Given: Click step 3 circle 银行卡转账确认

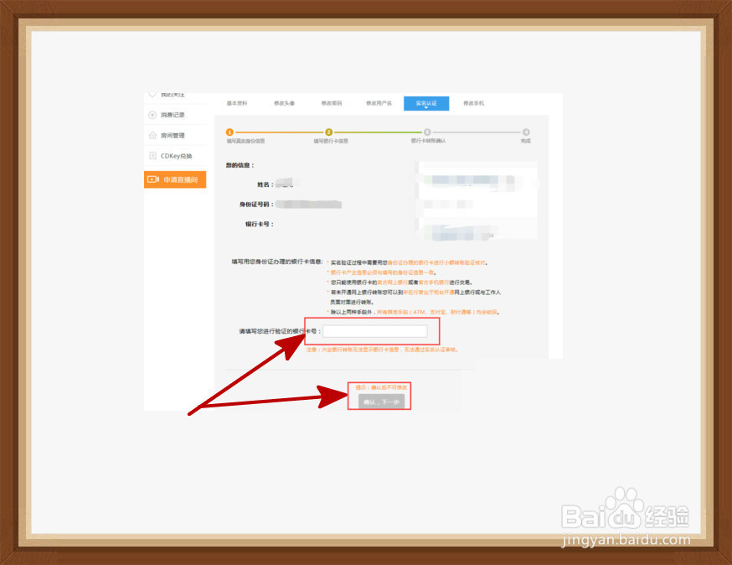Looking at the screenshot, I should click(427, 132).
